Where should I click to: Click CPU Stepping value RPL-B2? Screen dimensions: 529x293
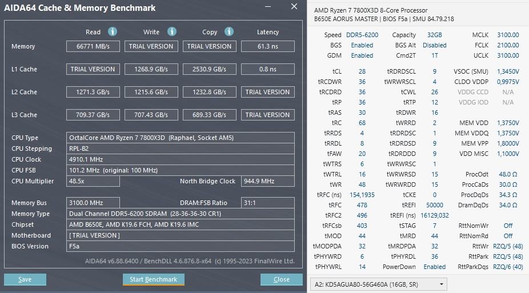(181, 148)
